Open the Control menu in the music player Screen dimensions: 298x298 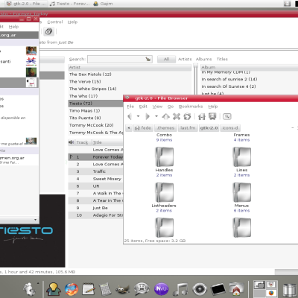click(55, 22)
